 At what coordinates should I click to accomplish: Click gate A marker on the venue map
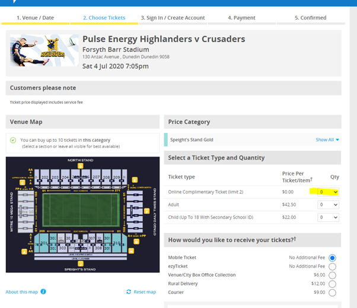tap(24, 252)
